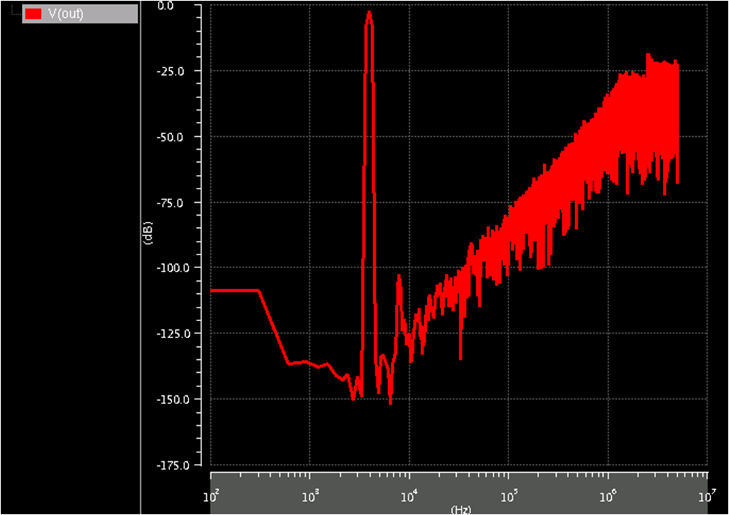Click the 10^2 x-axis tick label
Image resolution: width=729 pixels, height=515 pixels.
click(x=212, y=496)
